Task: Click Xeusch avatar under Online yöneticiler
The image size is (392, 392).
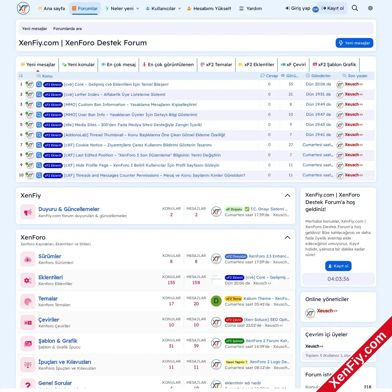Action: coord(310,313)
